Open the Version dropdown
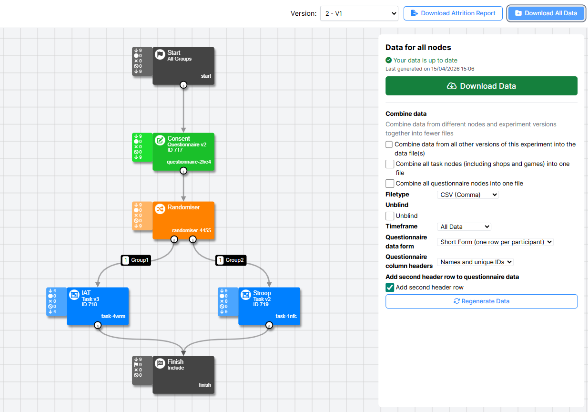588x412 pixels. click(x=359, y=13)
